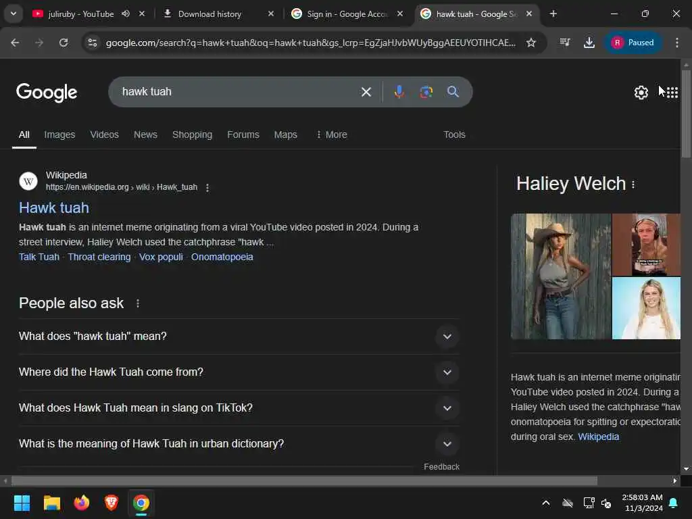Bookmark this page with star icon
The height and width of the screenshot is (519, 692).
coord(531,43)
